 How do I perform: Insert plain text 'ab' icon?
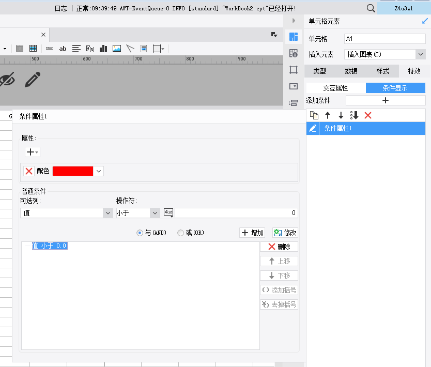(x=63, y=49)
